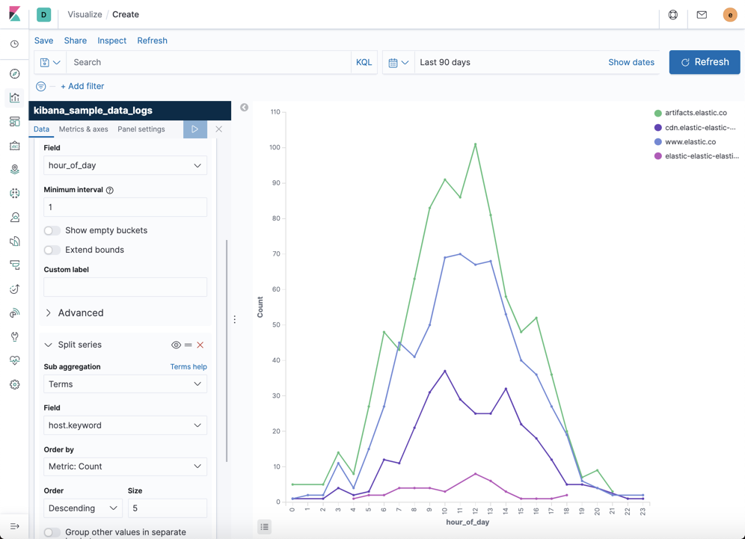Click the filter options icon
The width and height of the screenshot is (745, 539).
click(x=41, y=87)
